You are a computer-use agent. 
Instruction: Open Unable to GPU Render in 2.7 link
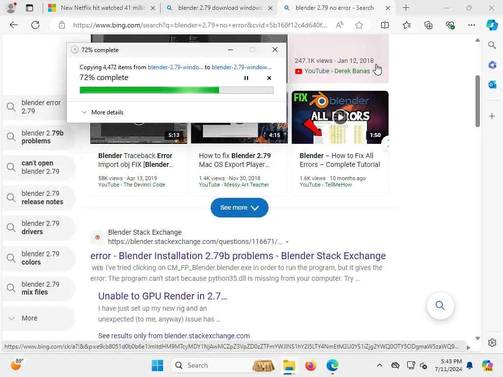coord(162,296)
